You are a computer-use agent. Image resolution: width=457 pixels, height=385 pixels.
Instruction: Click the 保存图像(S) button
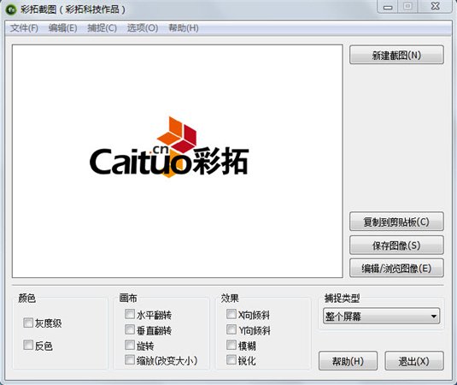[396, 246]
